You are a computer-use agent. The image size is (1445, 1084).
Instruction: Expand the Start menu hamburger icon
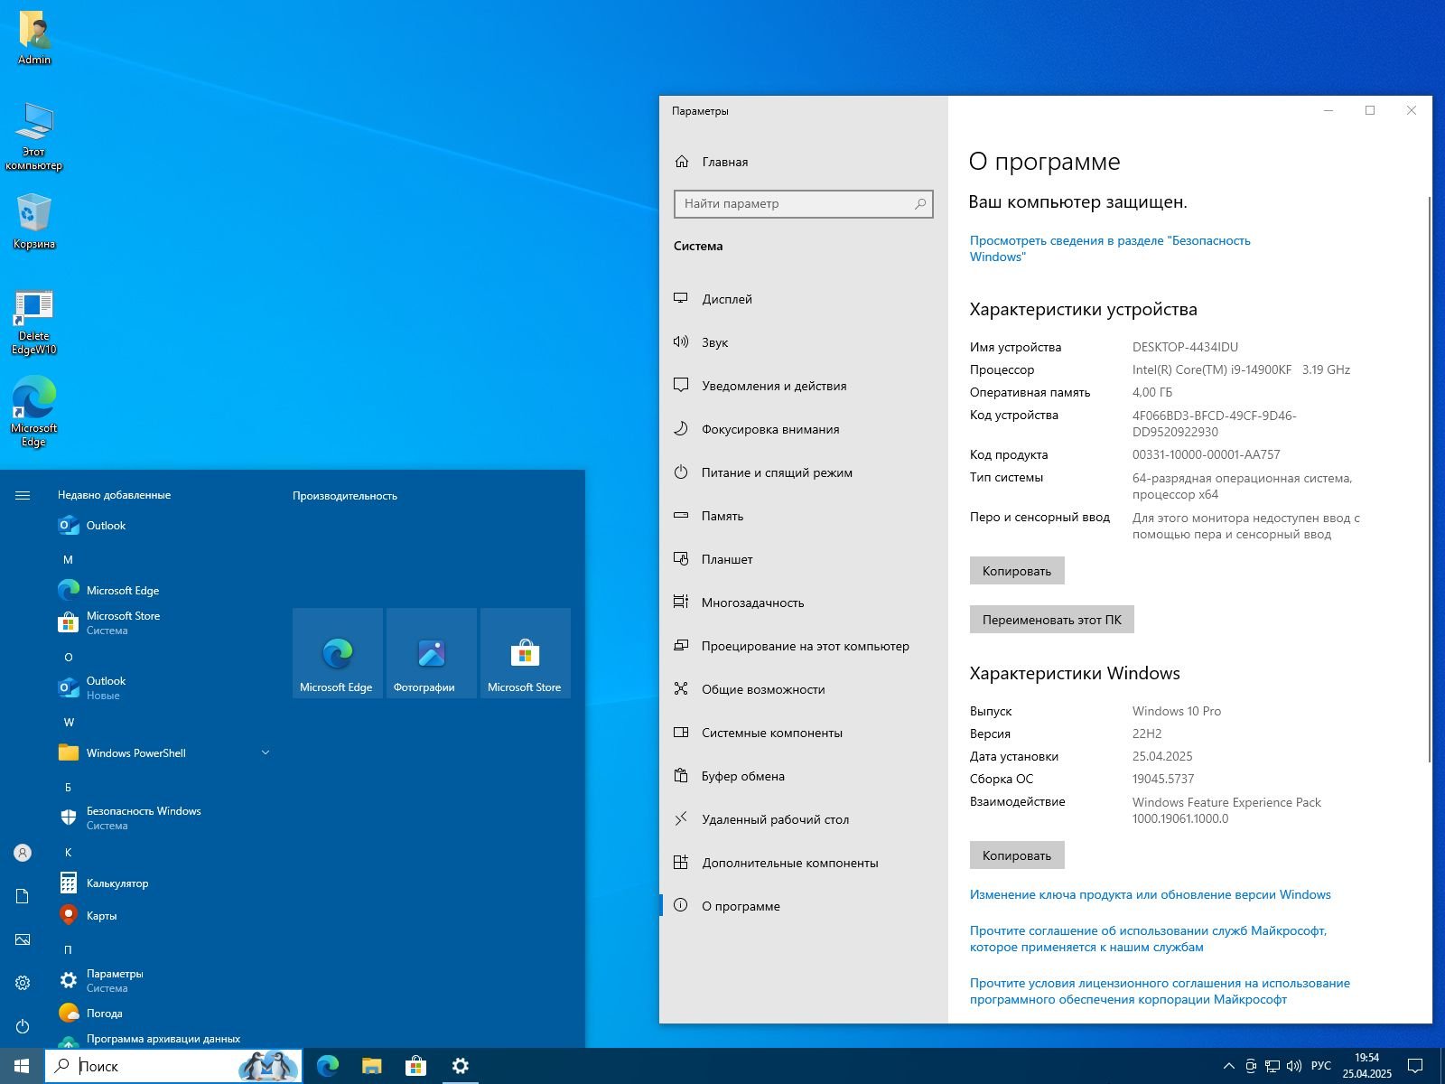(x=23, y=495)
